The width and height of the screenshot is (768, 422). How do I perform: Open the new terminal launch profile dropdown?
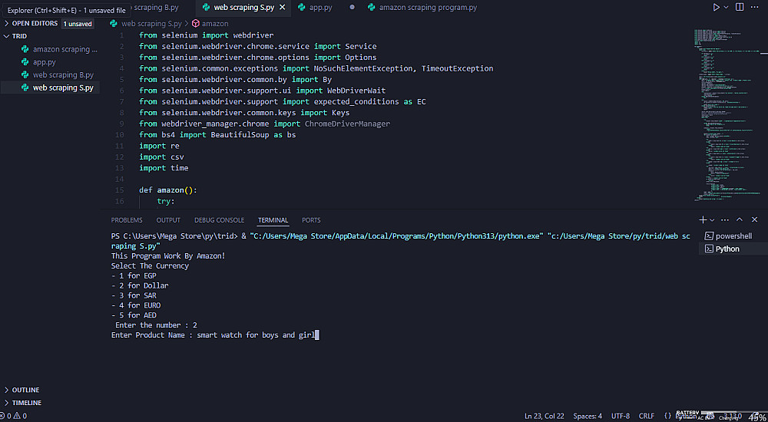(x=712, y=220)
